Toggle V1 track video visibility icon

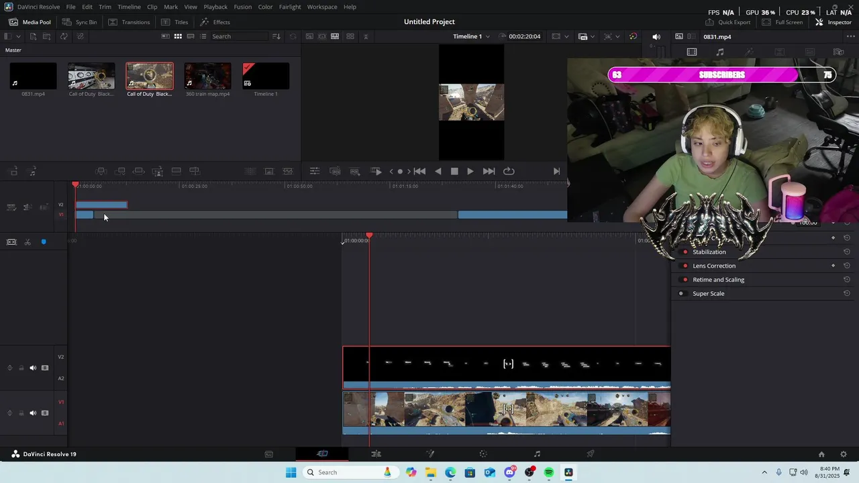[45, 413]
